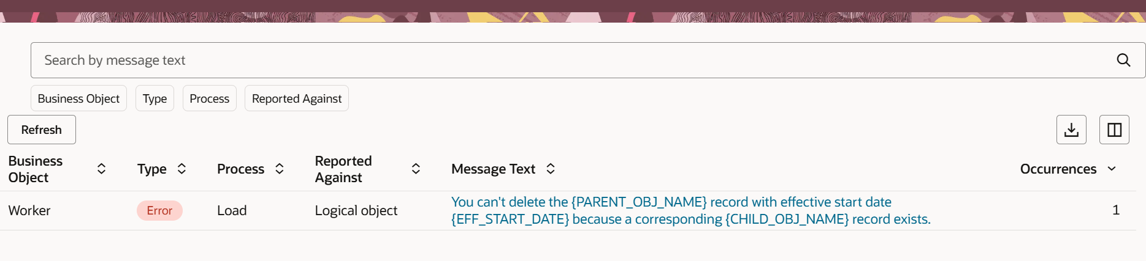Click the Message Text column header label
1146x261 pixels.
[x=493, y=169]
